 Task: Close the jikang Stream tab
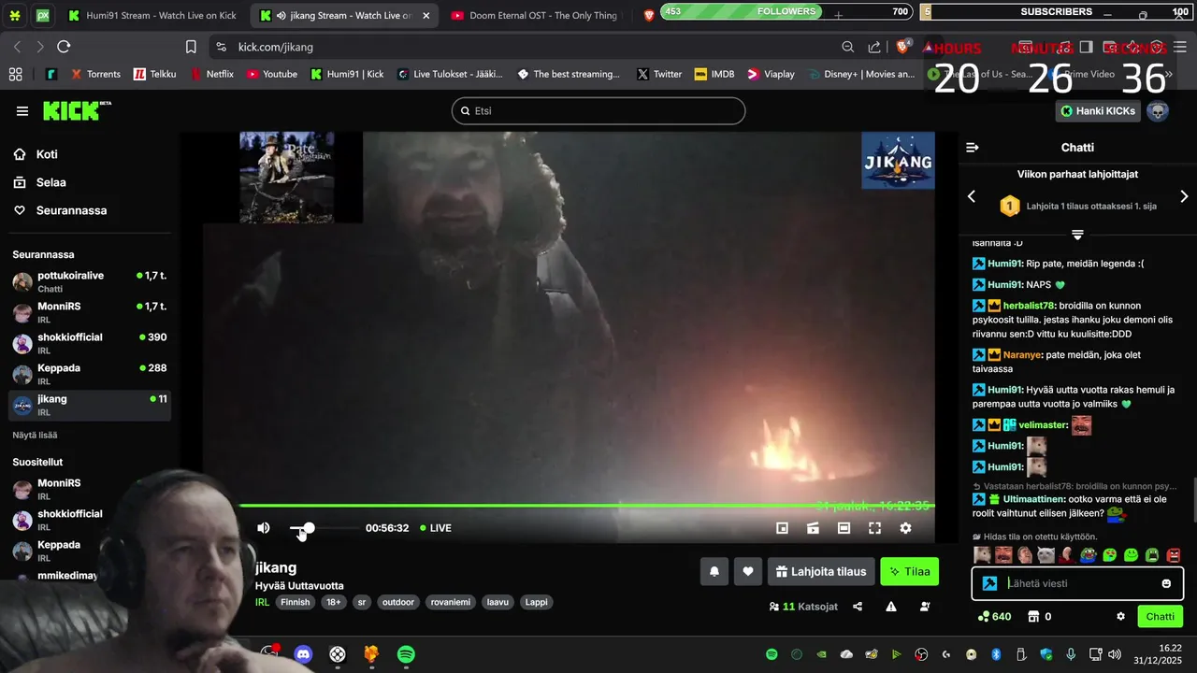click(426, 16)
